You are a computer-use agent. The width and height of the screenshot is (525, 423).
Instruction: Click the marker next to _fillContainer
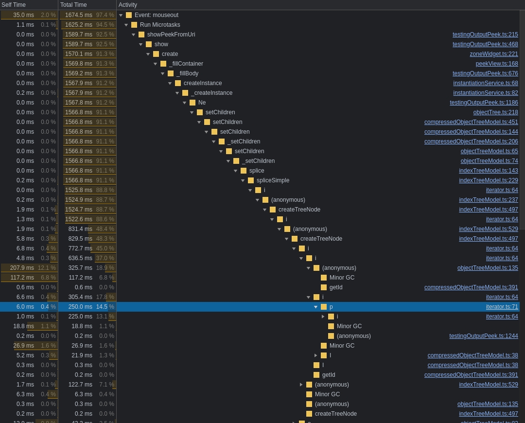point(163,63)
